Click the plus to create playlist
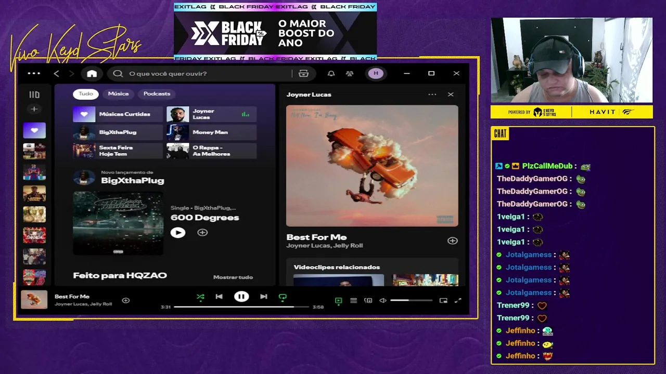Image resolution: width=666 pixels, height=374 pixels. click(x=34, y=109)
